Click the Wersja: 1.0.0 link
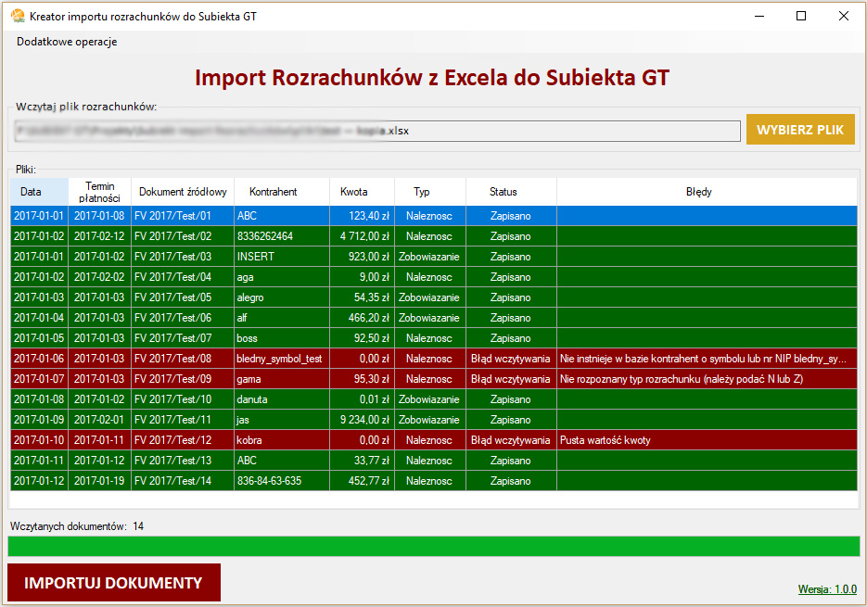 point(827,589)
